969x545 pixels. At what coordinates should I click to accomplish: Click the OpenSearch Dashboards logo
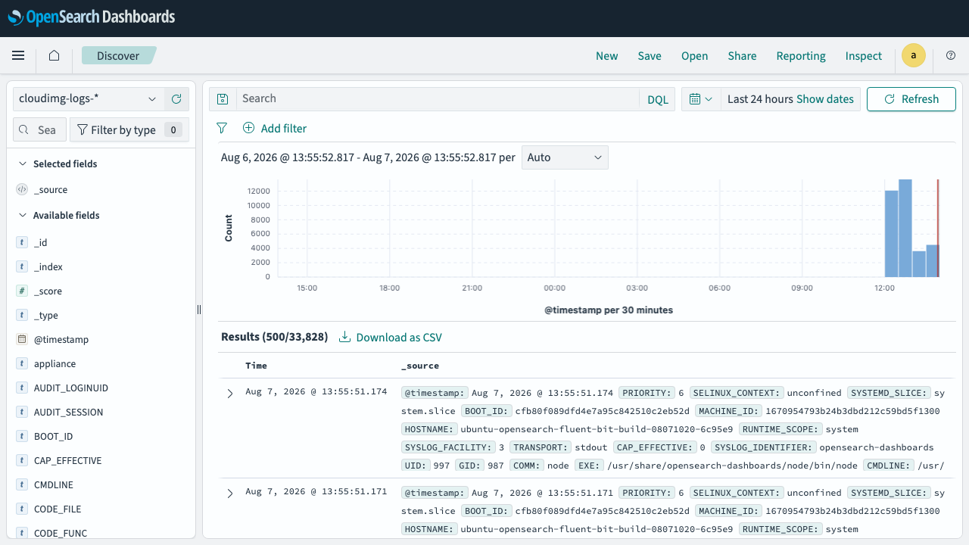(x=92, y=17)
